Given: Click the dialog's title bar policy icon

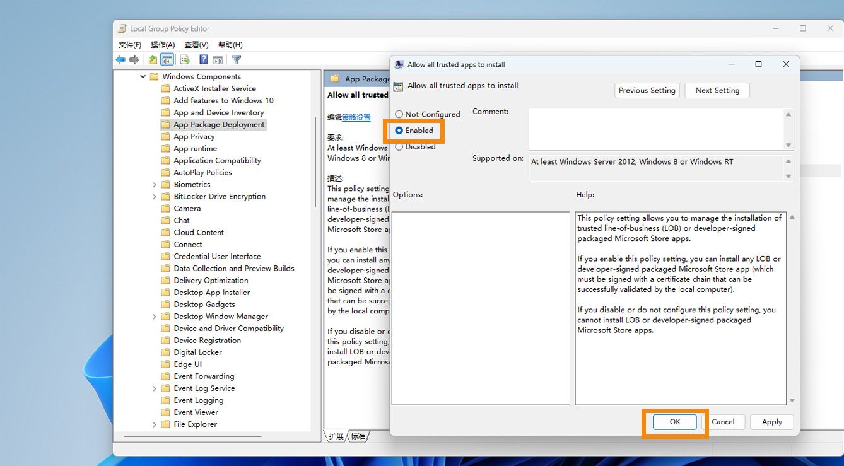Looking at the screenshot, I should tap(399, 64).
